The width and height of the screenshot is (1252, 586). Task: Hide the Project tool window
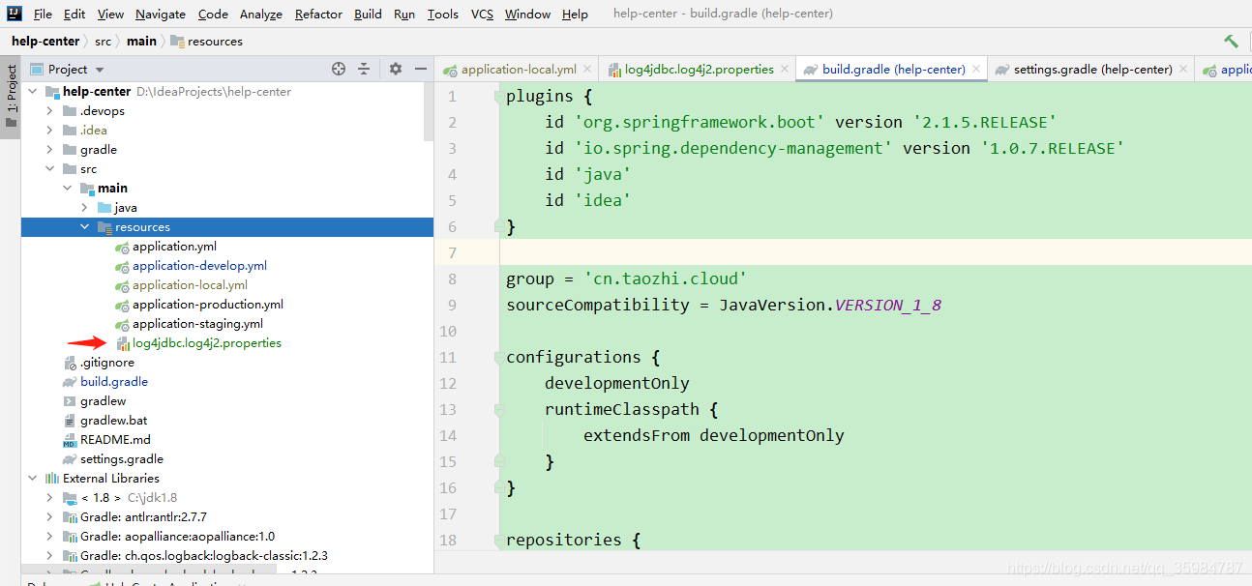pyautogui.click(x=420, y=69)
